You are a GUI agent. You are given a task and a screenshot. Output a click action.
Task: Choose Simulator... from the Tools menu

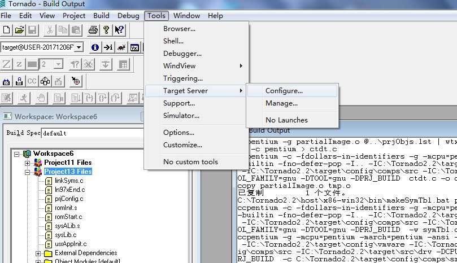tap(196, 116)
